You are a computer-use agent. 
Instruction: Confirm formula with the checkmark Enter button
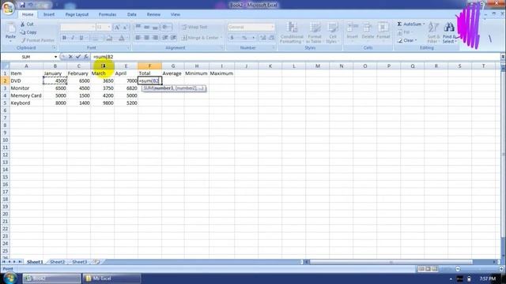coord(78,57)
